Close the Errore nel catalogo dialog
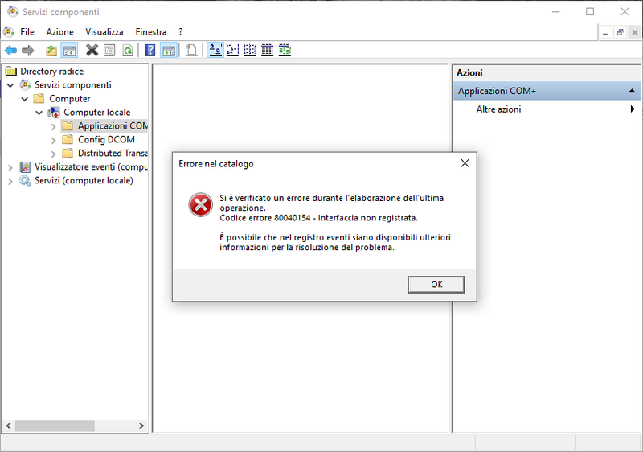 click(465, 163)
